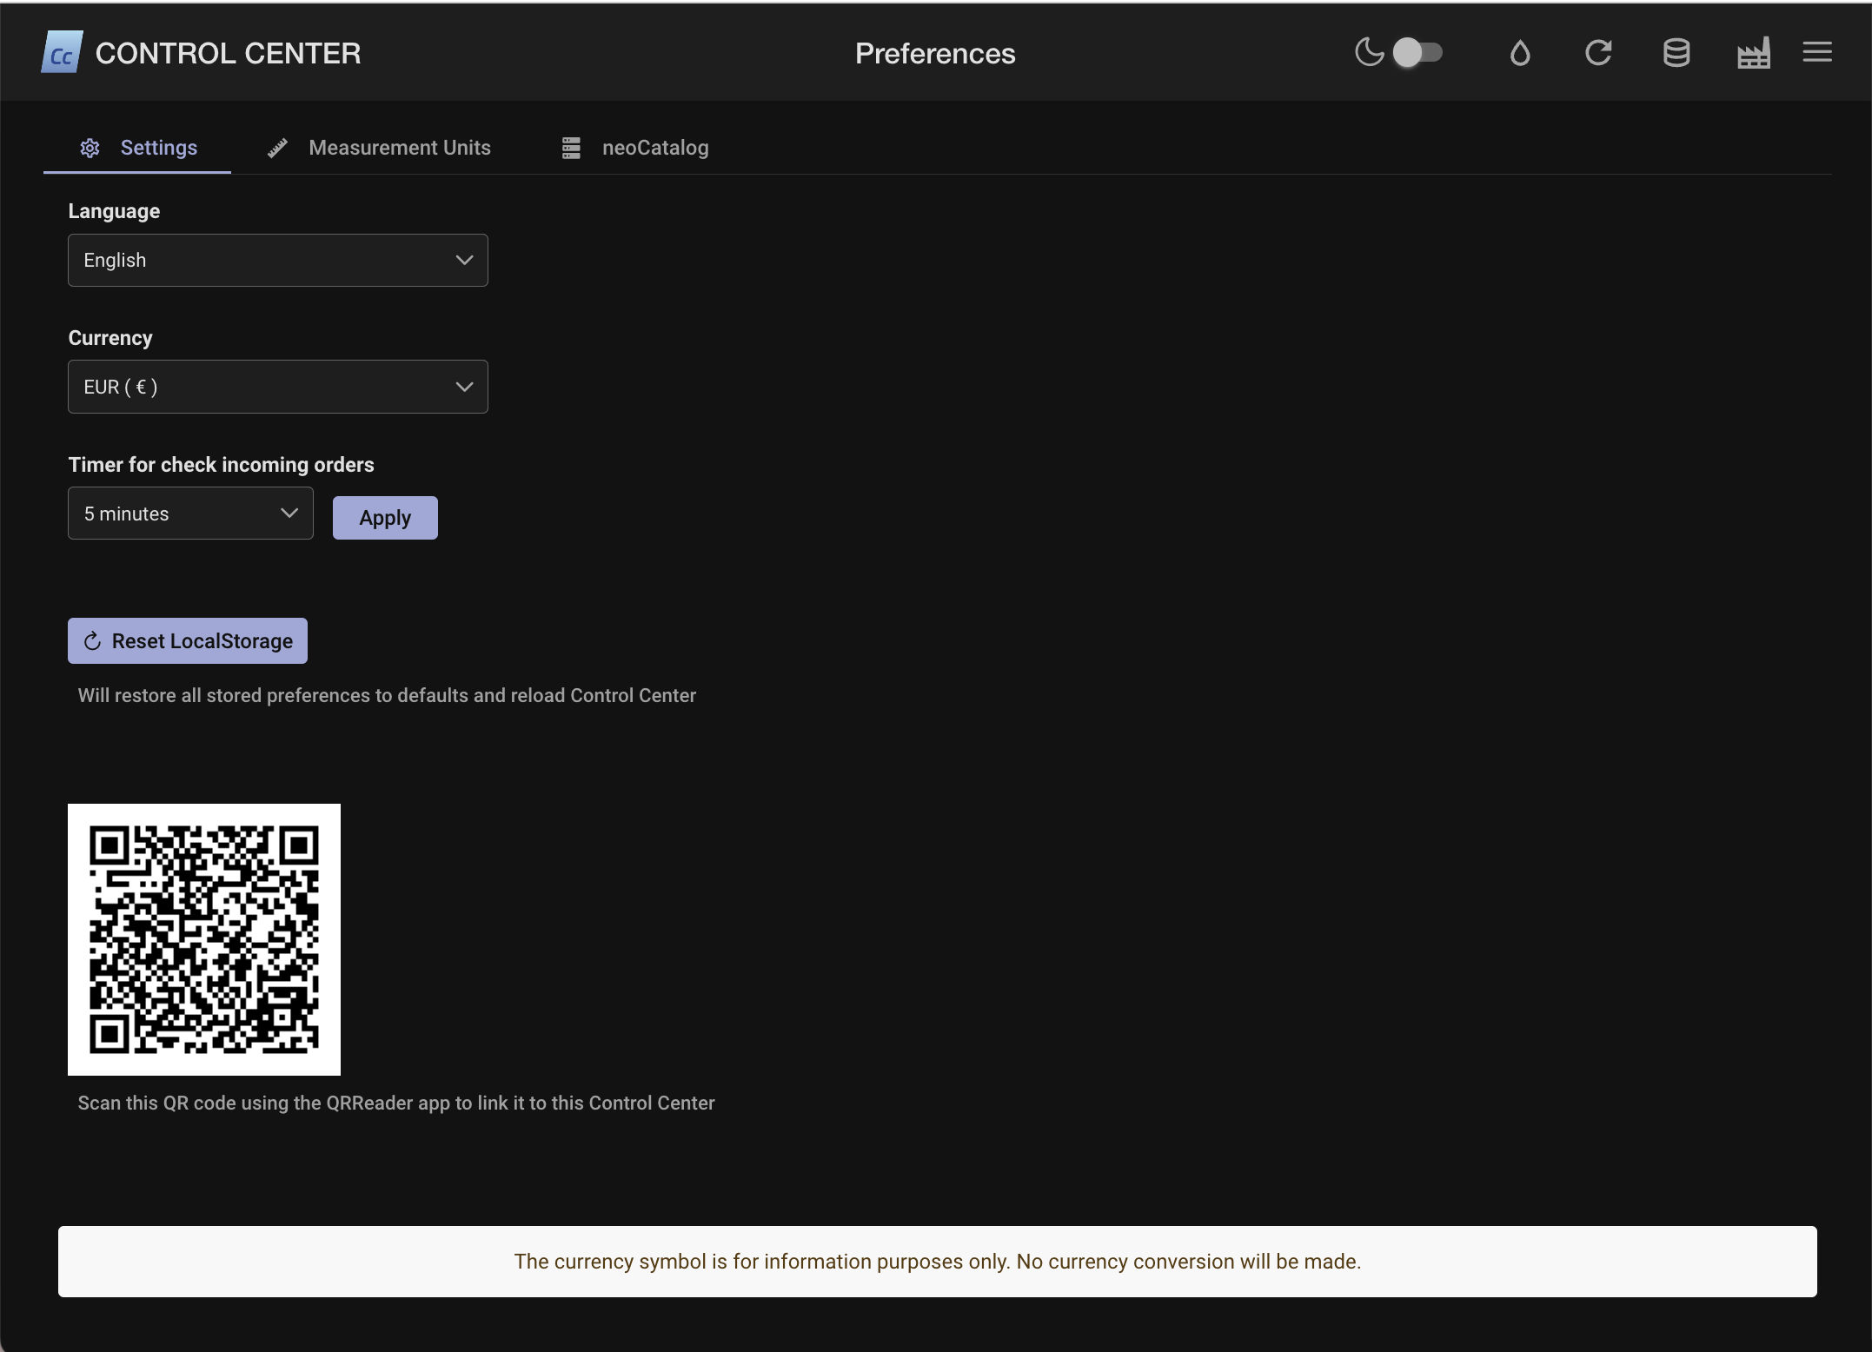
Task: Click the moon dark mode icon
Action: 1369,52
